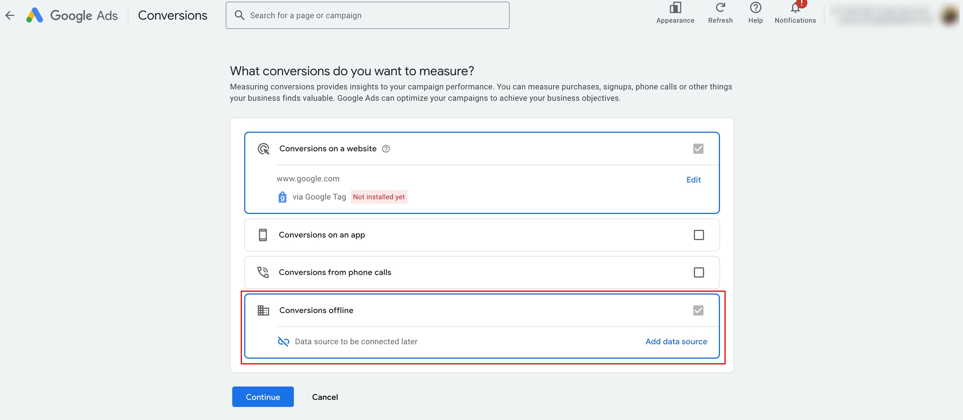The image size is (963, 420).
Task: Open the Notifications bell
Action: 795,8
